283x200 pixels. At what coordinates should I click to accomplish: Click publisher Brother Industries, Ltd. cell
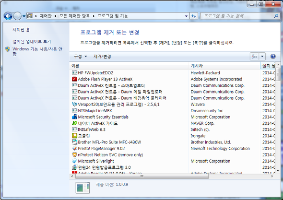211,142
